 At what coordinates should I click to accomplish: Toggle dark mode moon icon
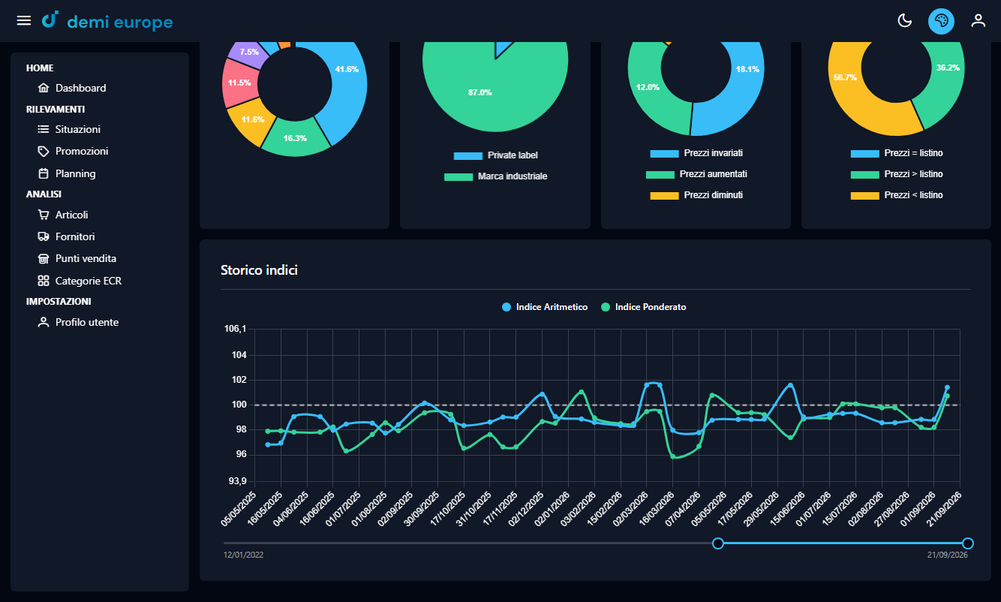pyautogui.click(x=905, y=20)
